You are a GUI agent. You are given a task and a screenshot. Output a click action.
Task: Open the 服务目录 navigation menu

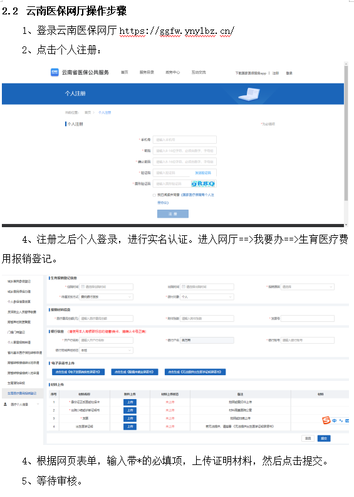coord(147,72)
